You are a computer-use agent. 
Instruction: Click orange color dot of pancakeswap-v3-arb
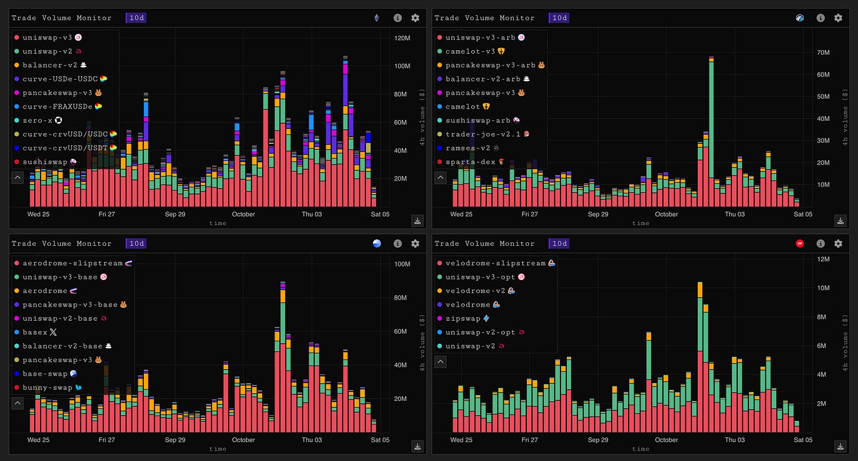(440, 65)
